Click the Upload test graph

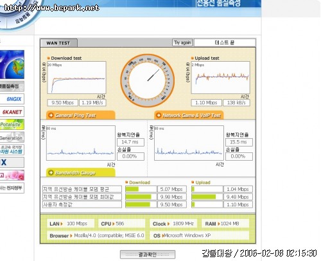[220, 77]
